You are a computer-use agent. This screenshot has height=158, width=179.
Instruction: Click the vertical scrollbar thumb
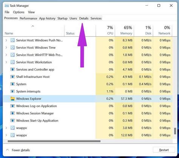(x=175, y=131)
